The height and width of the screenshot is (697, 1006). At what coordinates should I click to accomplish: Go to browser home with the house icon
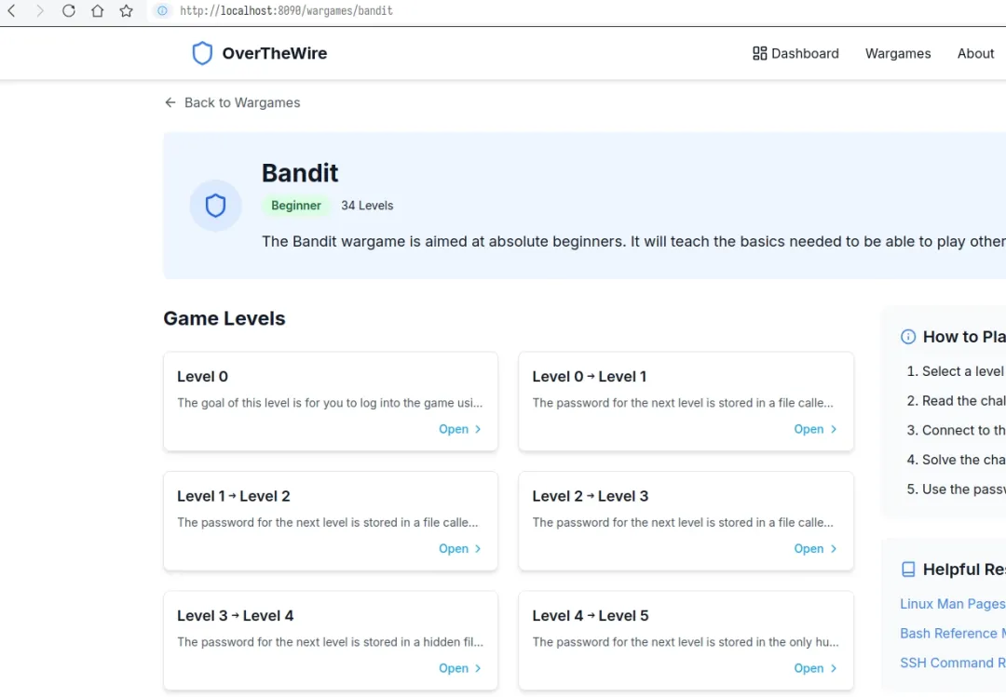98,11
